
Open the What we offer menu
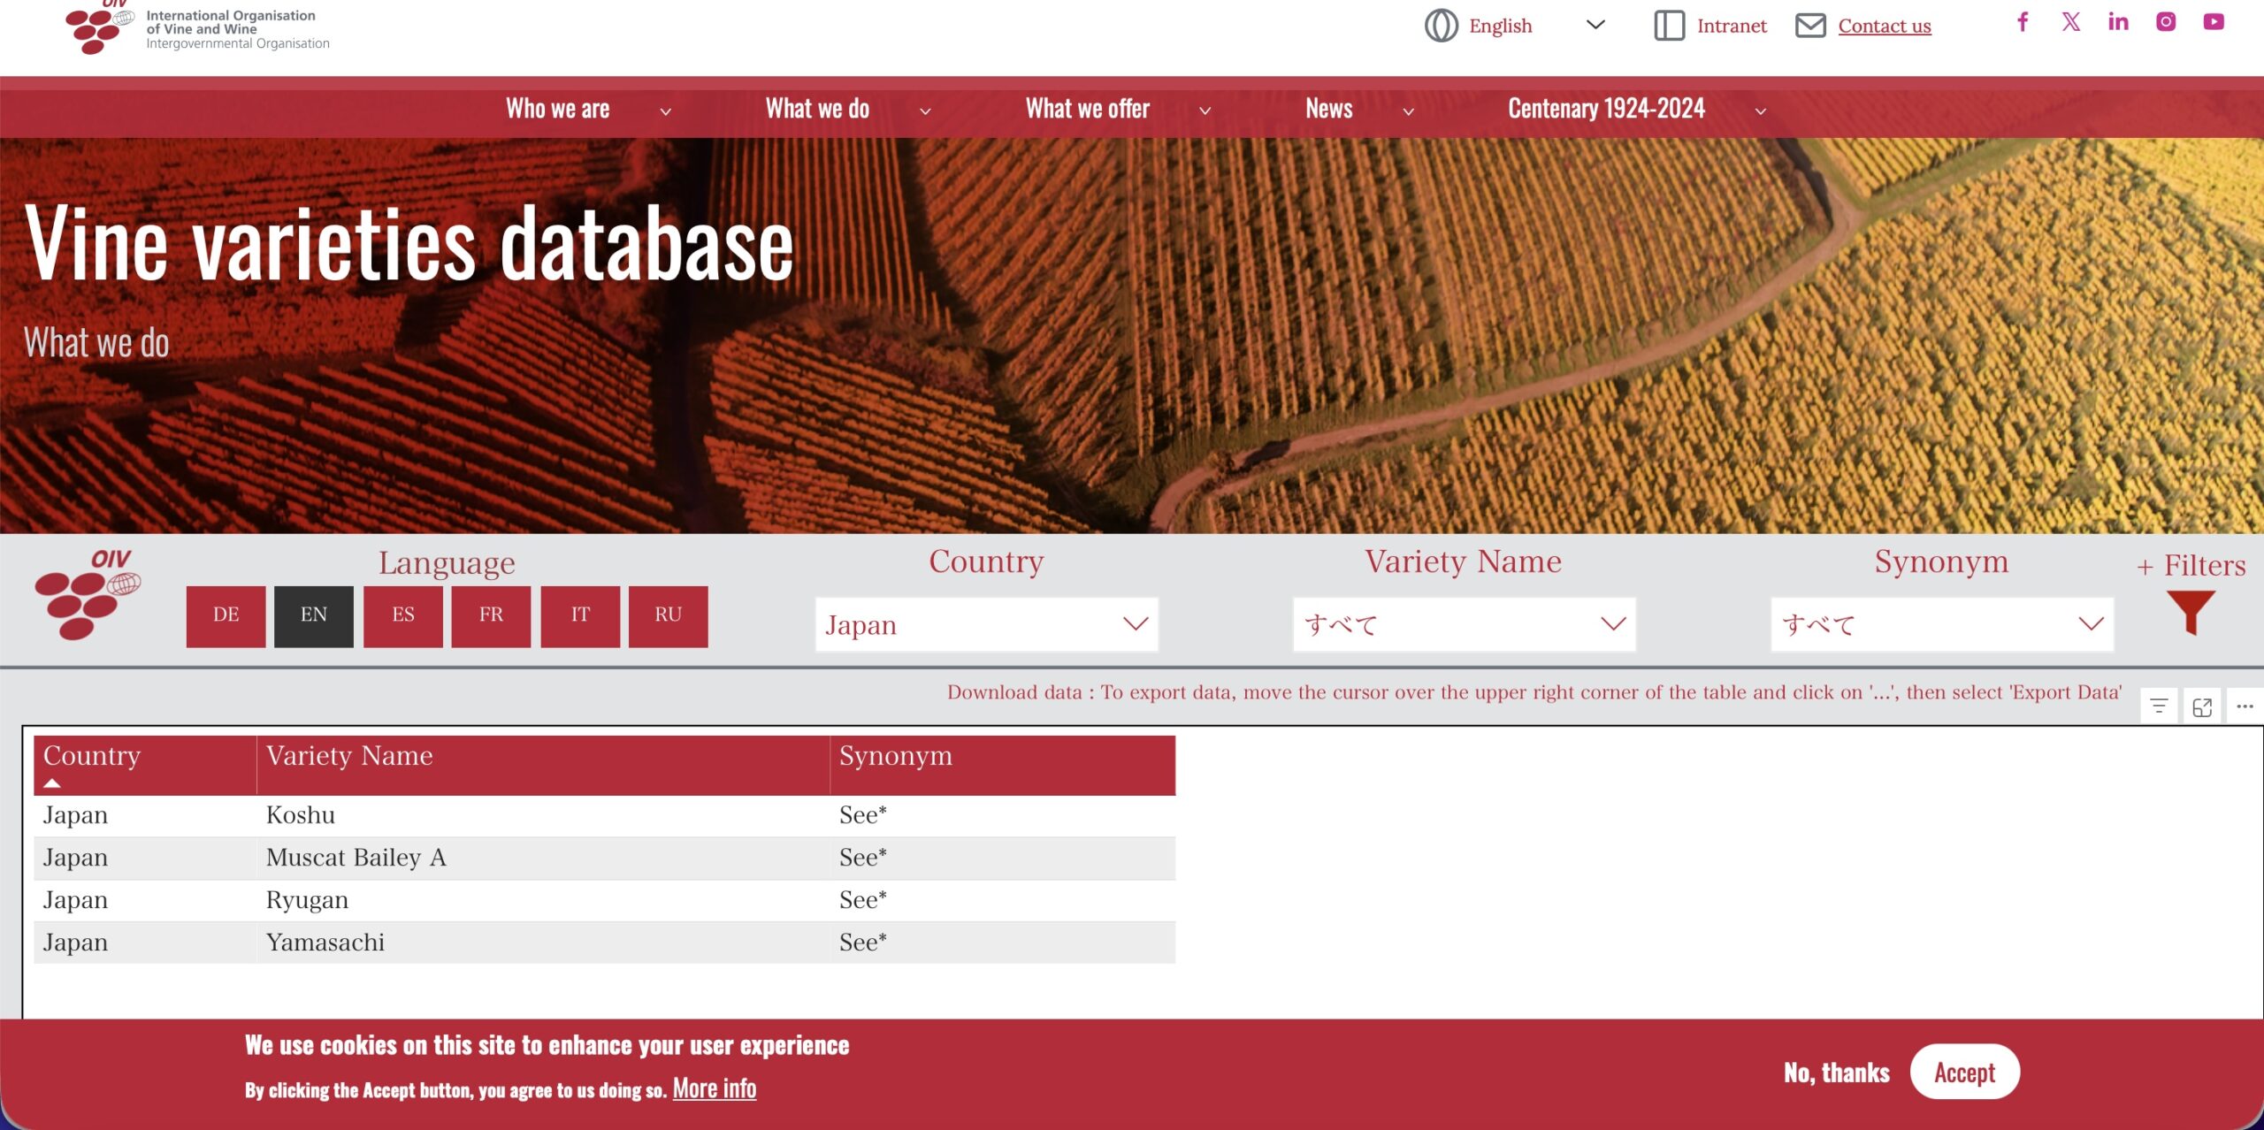(1088, 109)
